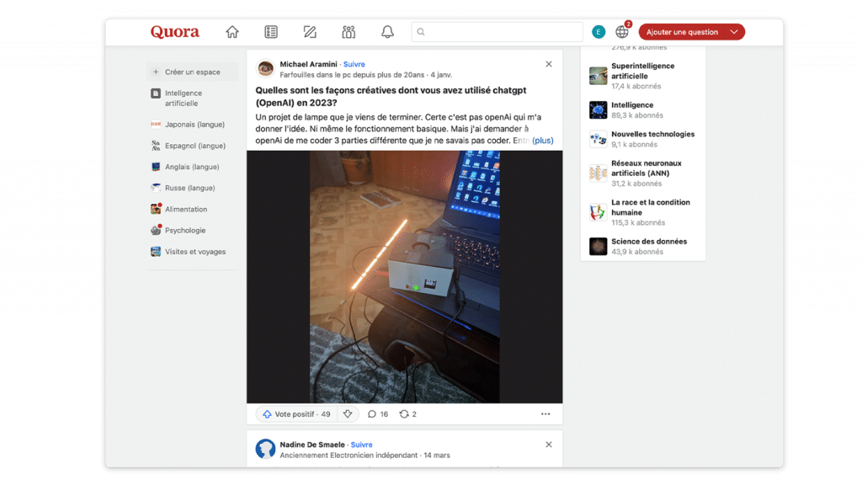Screen dimensions: 862x485
Task: Dismiss Michael Aramini's post with the X
Action: point(549,64)
